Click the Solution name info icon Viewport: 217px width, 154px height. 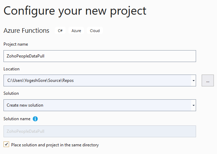coord(35,119)
